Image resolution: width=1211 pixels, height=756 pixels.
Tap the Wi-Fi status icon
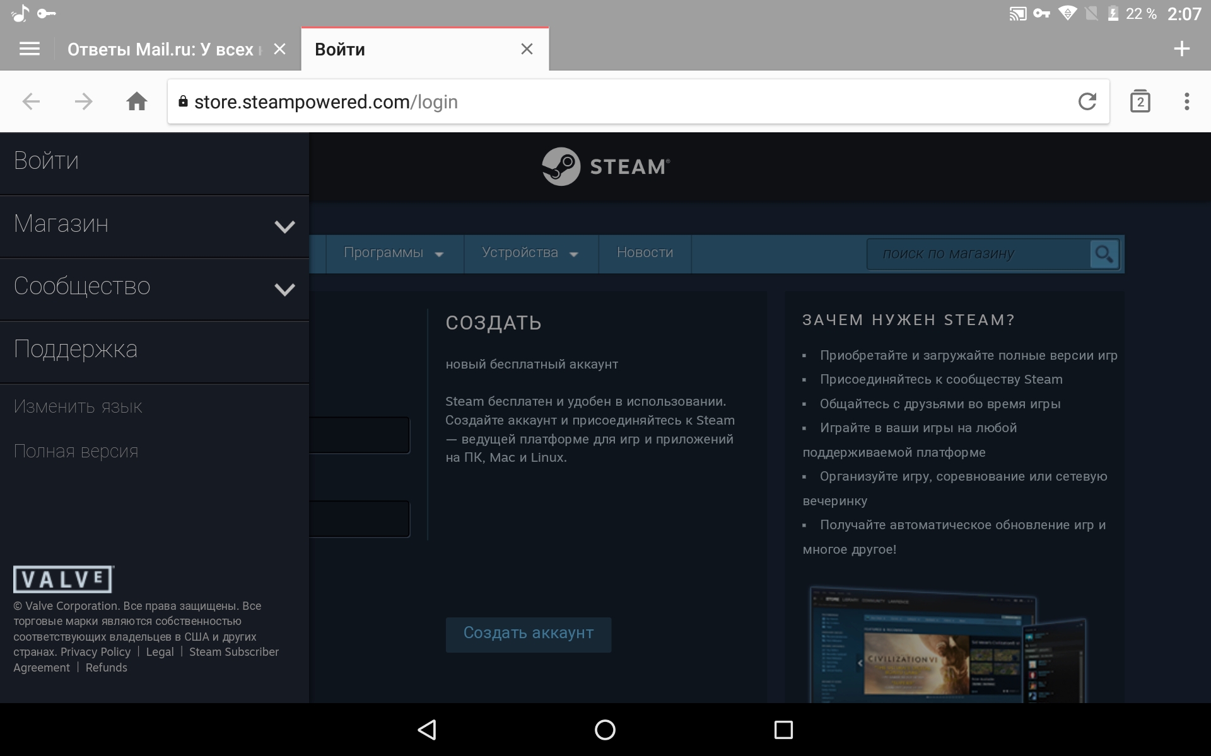point(1067,13)
